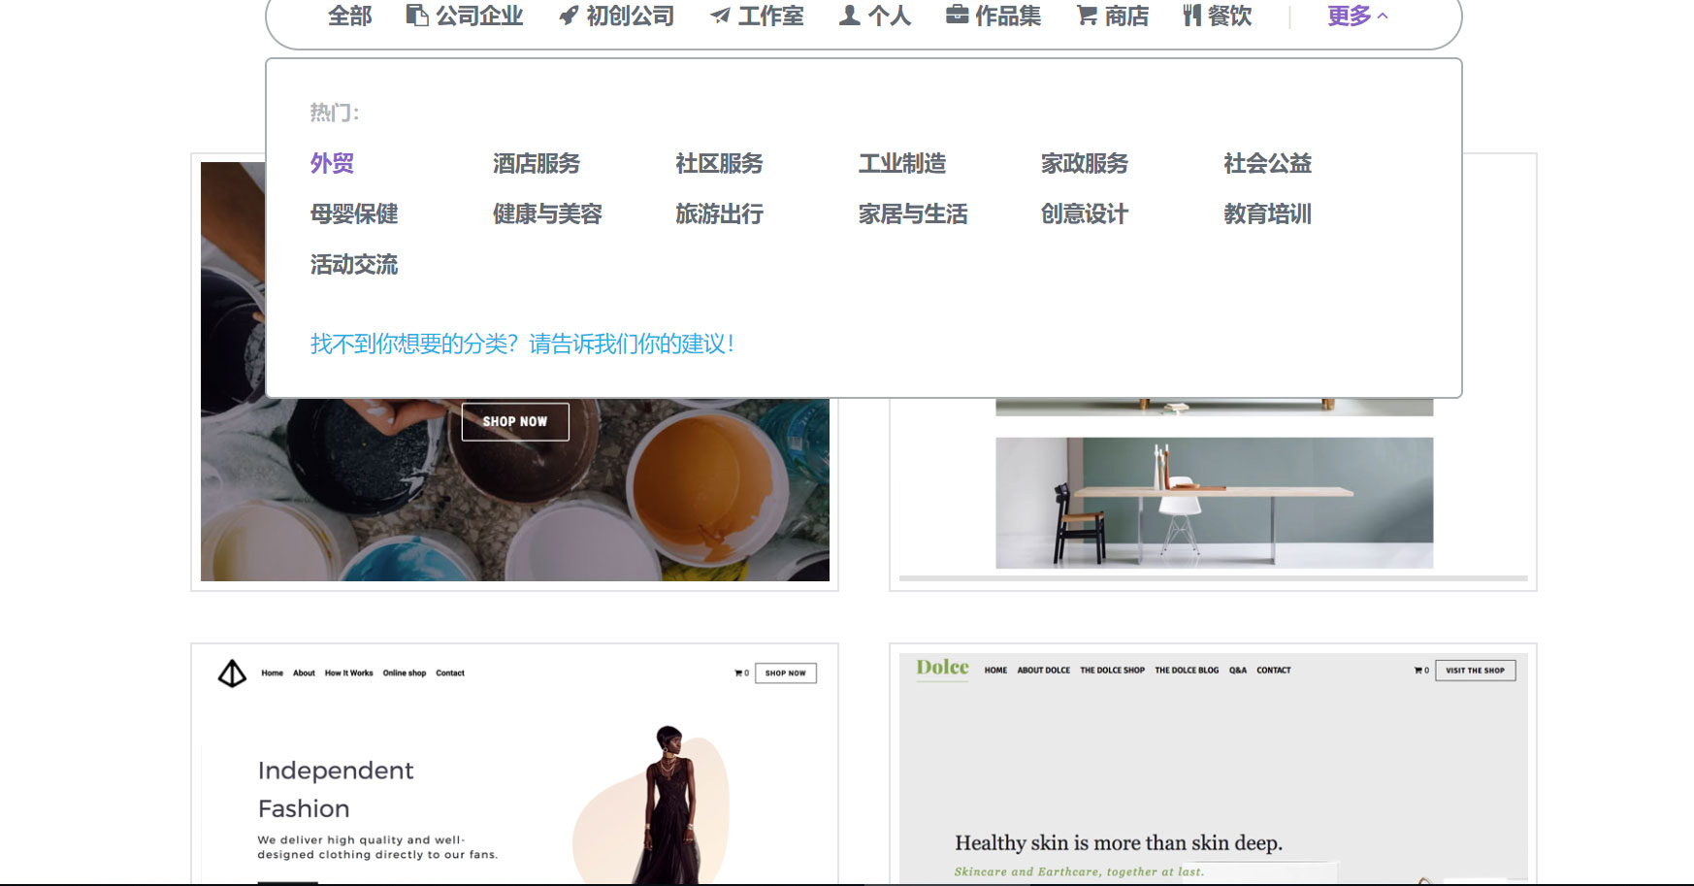Click SHOP NOW on the paint template
The image size is (1694, 886).
[515, 421]
